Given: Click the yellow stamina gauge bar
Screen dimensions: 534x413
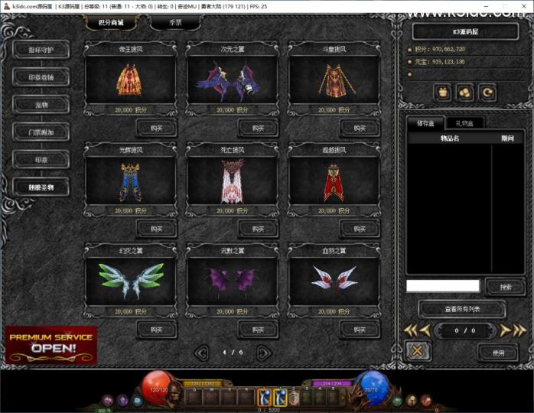Looking at the screenshot, I should coord(203,383).
